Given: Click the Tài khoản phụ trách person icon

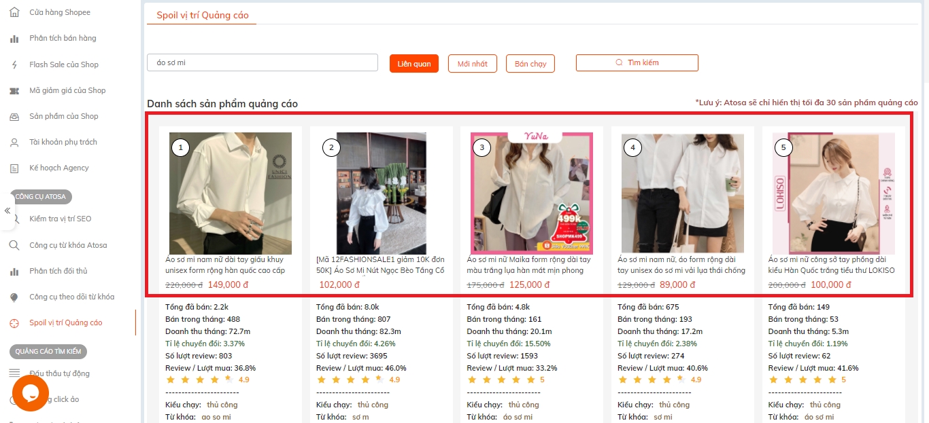Looking at the screenshot, I should click(14, 143).
